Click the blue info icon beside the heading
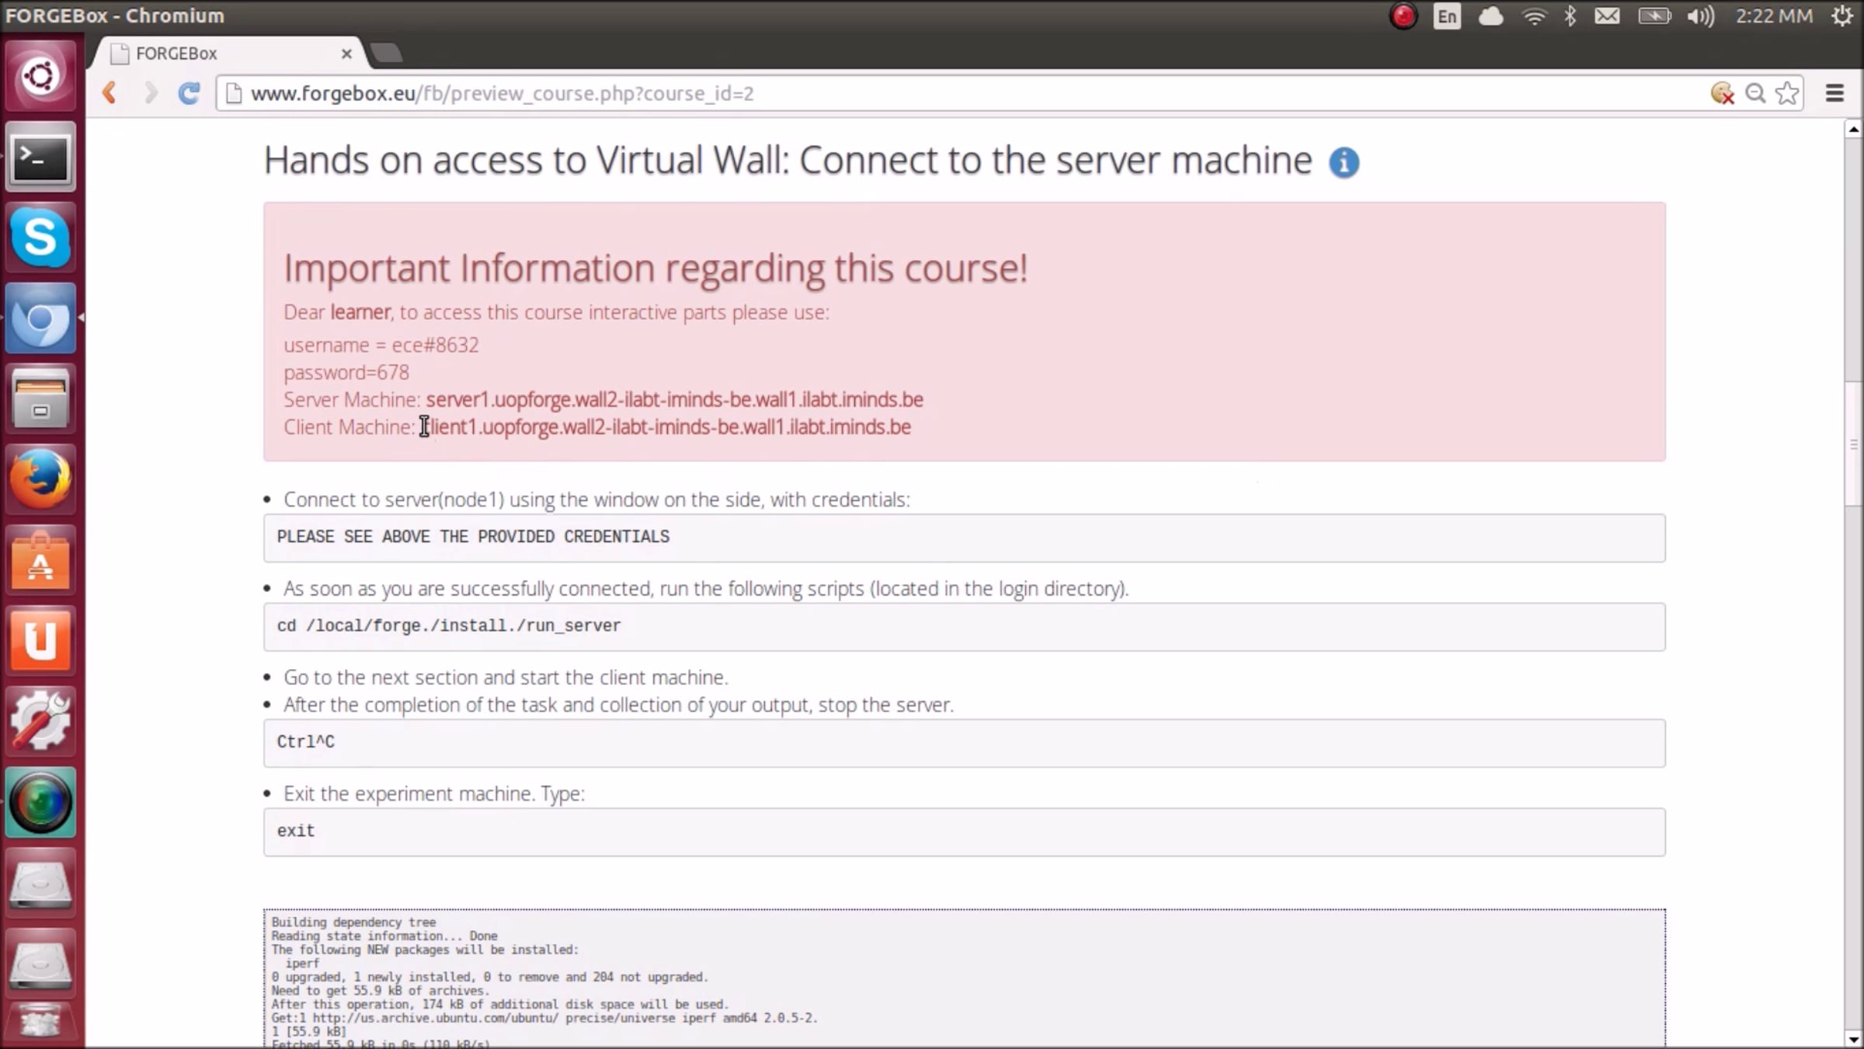 click(1344, 162)
